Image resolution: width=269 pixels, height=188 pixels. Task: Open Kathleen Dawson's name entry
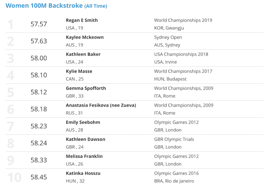[x=86, y=139]
